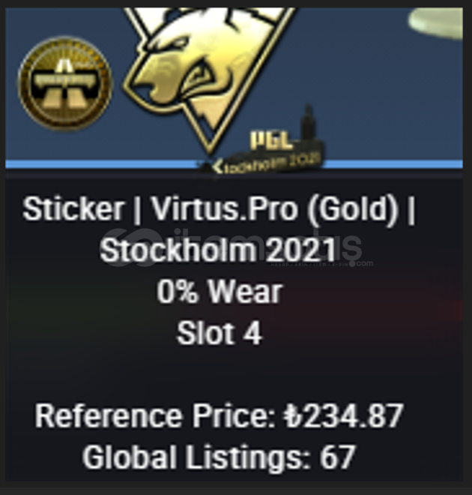Click the Global Listings: 67 text
This screenshot has height=495, width=472.
[x=219, y=457]
